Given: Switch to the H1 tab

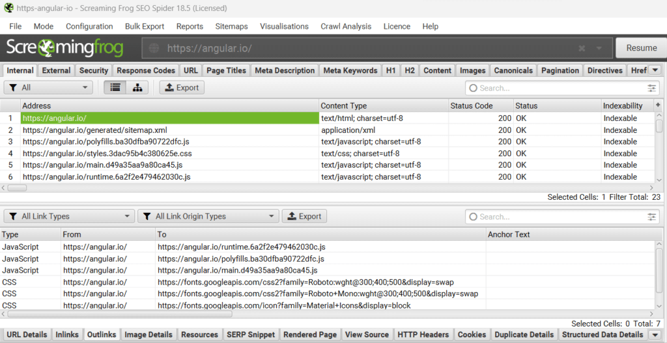Looking at the screenshot, I should [391, 70].
